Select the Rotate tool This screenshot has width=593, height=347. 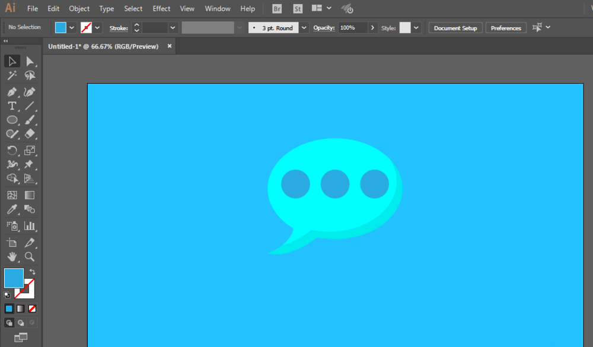[x=12, y=151]
